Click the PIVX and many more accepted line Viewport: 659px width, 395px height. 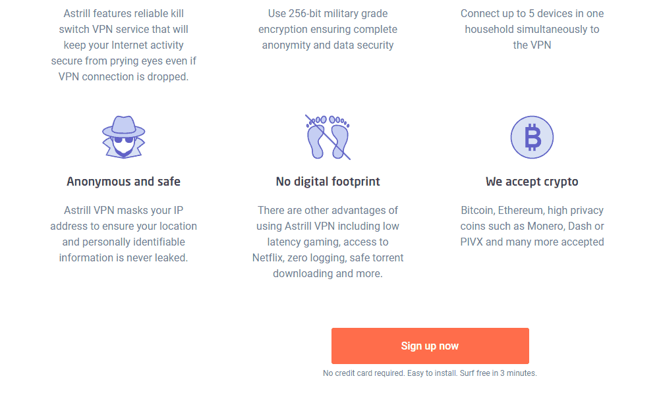pyautogui.click(x=532, y=242)
